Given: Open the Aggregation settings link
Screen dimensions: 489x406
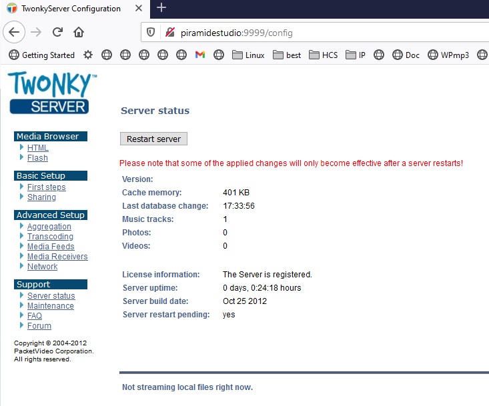Looking at the screenshot, I should click(x=49, y=226).
